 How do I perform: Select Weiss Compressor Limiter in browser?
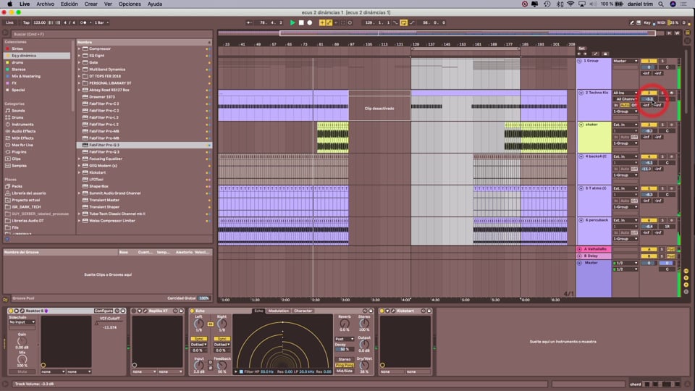tap(111, 221)
